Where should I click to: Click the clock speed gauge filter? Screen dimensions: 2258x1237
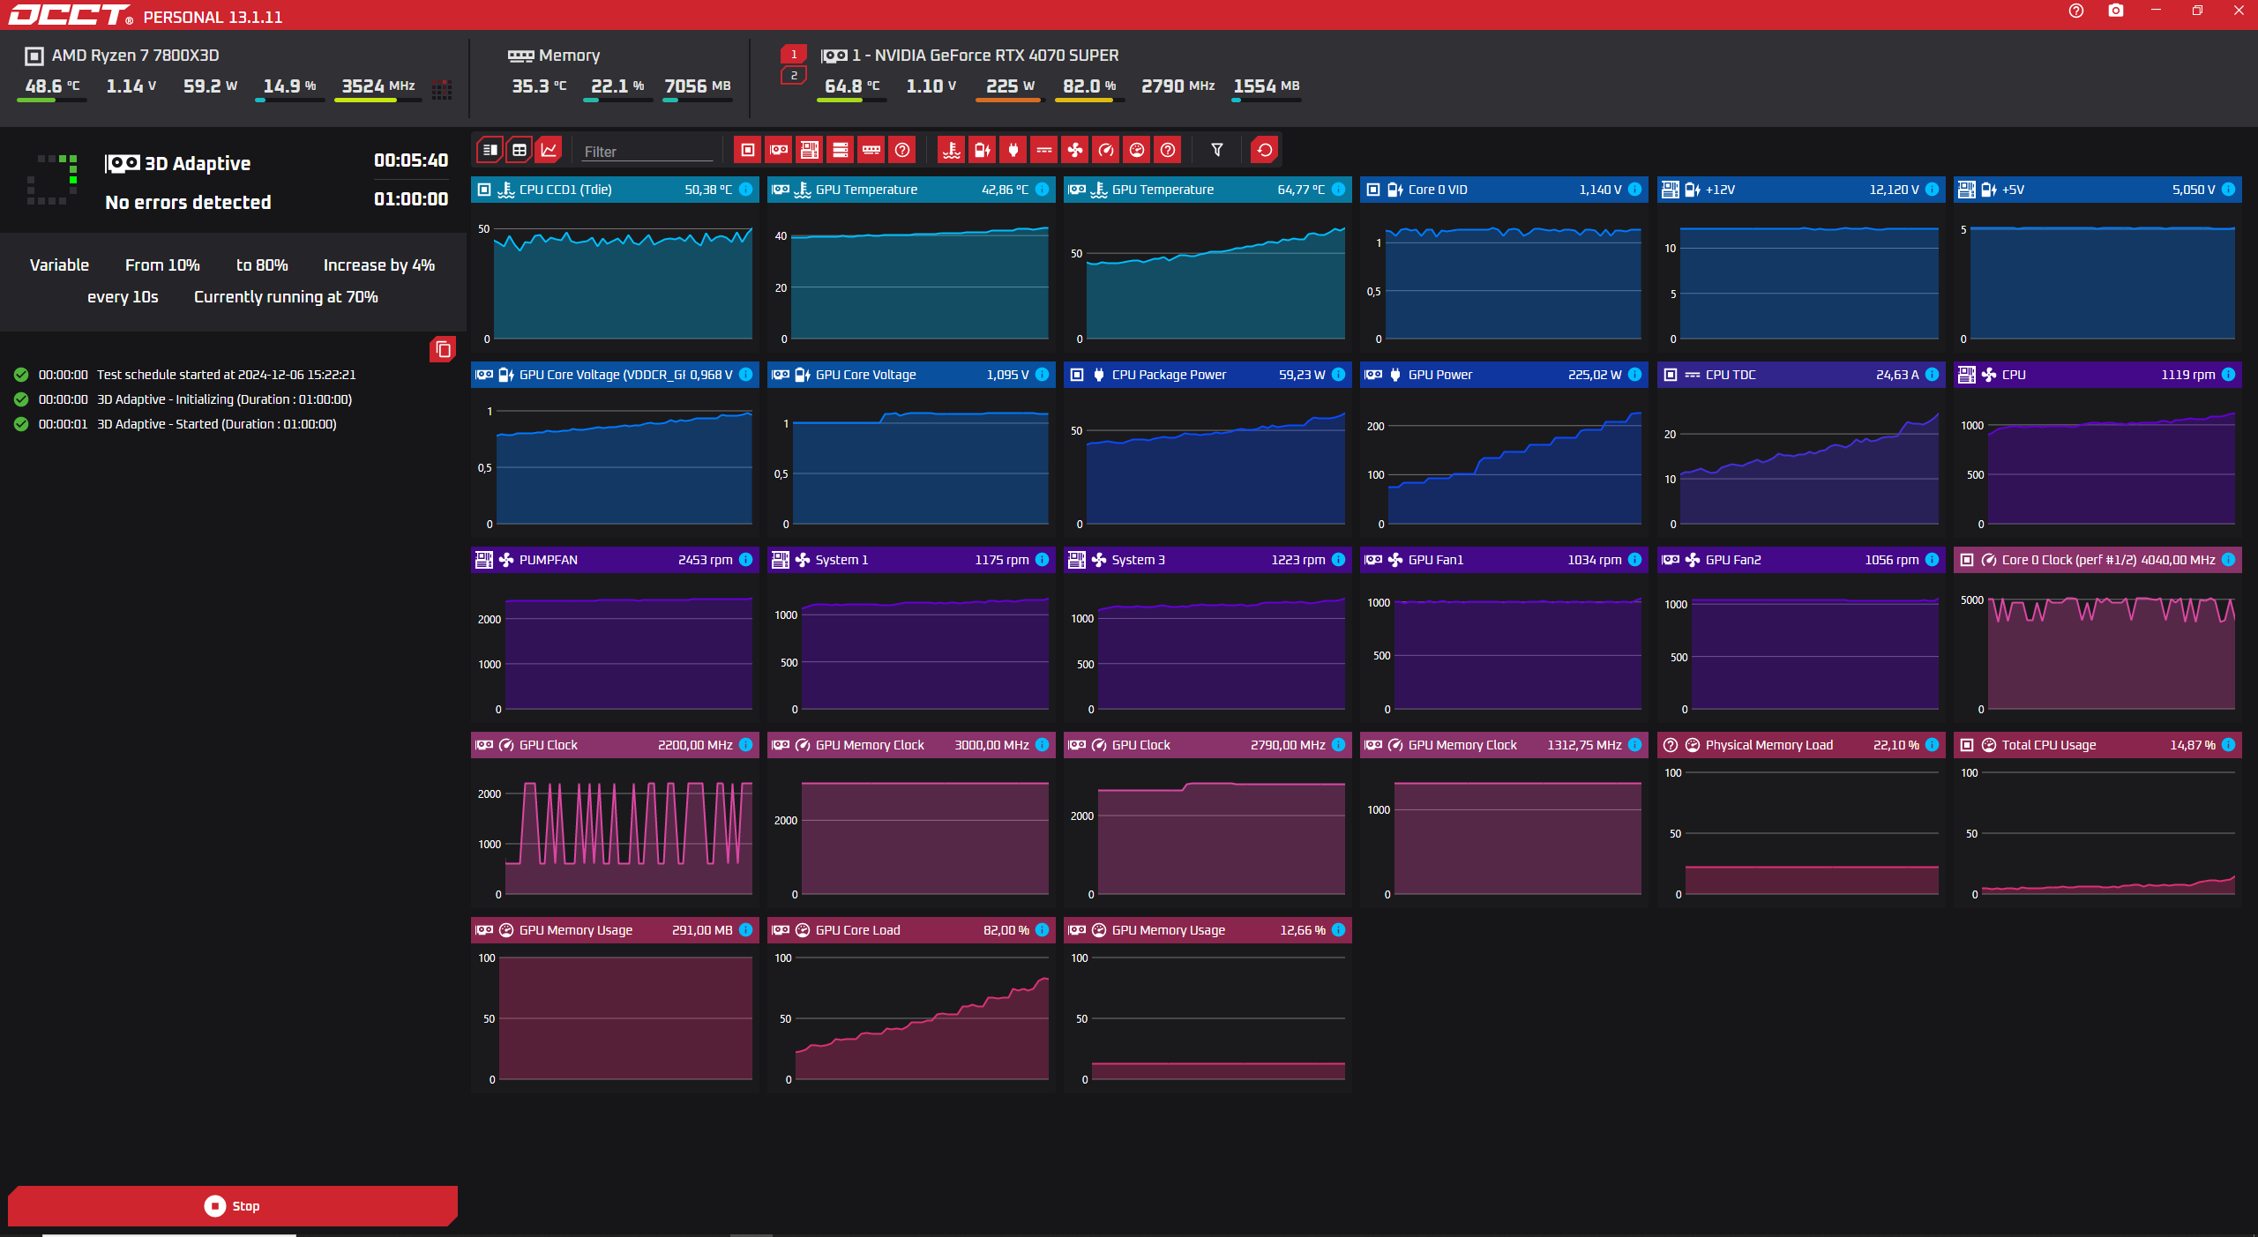click(x=1105, y=150)
